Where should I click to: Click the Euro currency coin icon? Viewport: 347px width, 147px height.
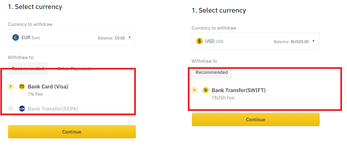[x=16, y=37]
